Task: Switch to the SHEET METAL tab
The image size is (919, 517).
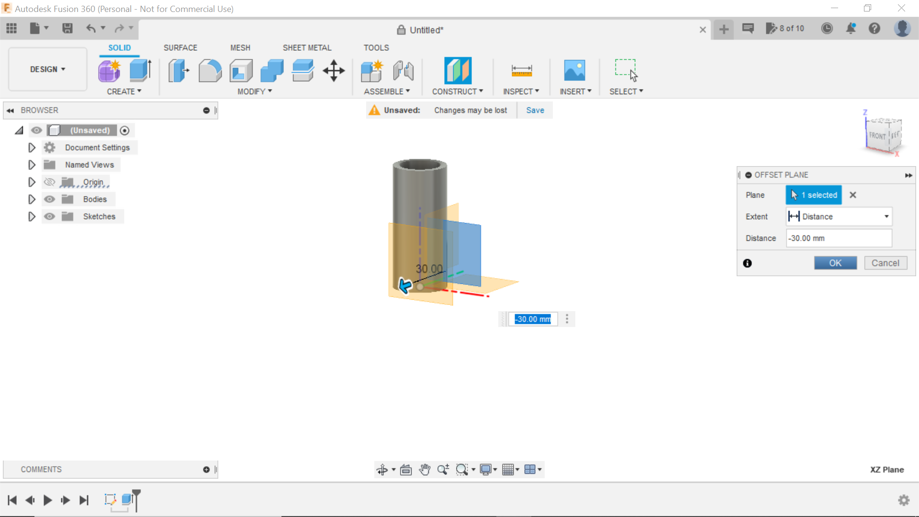Action: pos(307,47)
